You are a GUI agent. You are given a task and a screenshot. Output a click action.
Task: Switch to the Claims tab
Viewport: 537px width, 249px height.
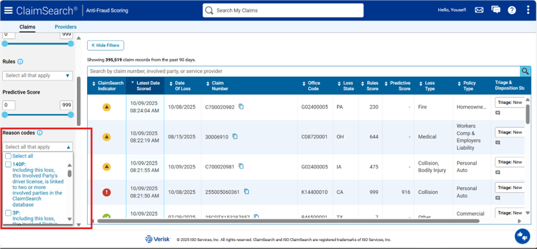(28, 27)
